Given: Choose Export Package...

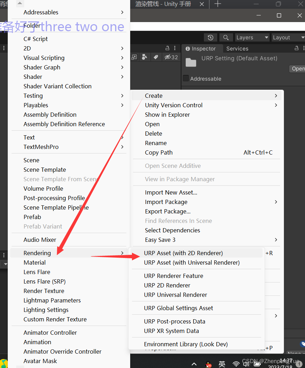Looking at the screenshot, I should click(207, 211).
